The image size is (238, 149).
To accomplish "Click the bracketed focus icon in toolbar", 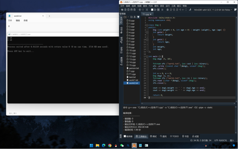I will (147, 10).
